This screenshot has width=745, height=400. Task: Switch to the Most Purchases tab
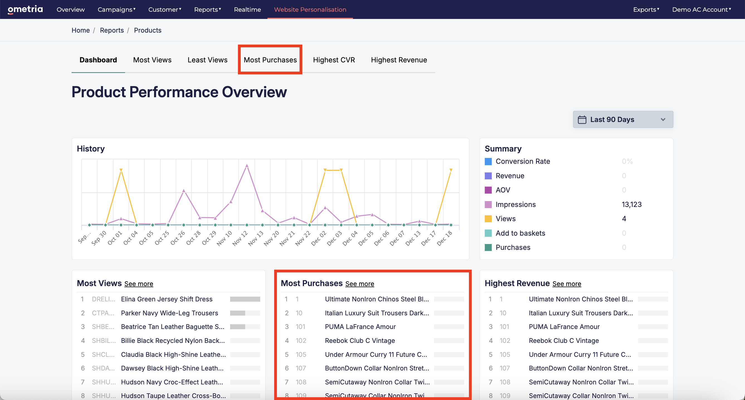coord(270,60)
